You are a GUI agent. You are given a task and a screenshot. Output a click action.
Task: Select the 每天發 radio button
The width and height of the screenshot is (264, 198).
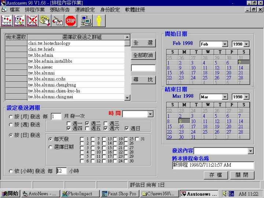[x=50, y=139]
